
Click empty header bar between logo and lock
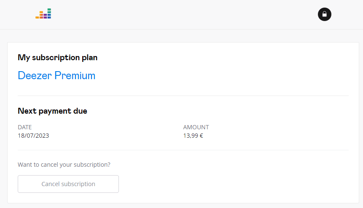pyautogui.click(x=181, y=14)
